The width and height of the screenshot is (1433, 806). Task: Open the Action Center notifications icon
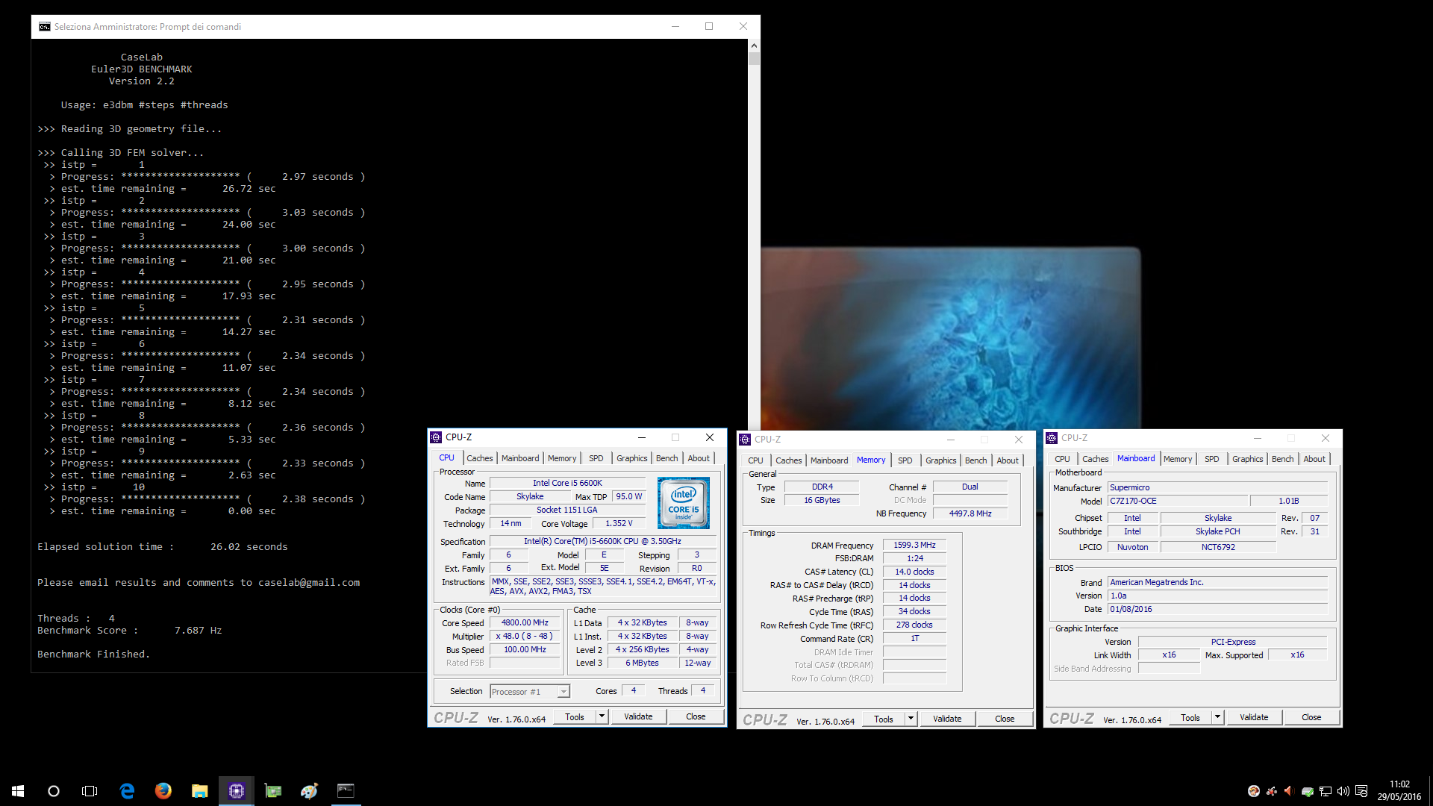[x=1361, y=791]
